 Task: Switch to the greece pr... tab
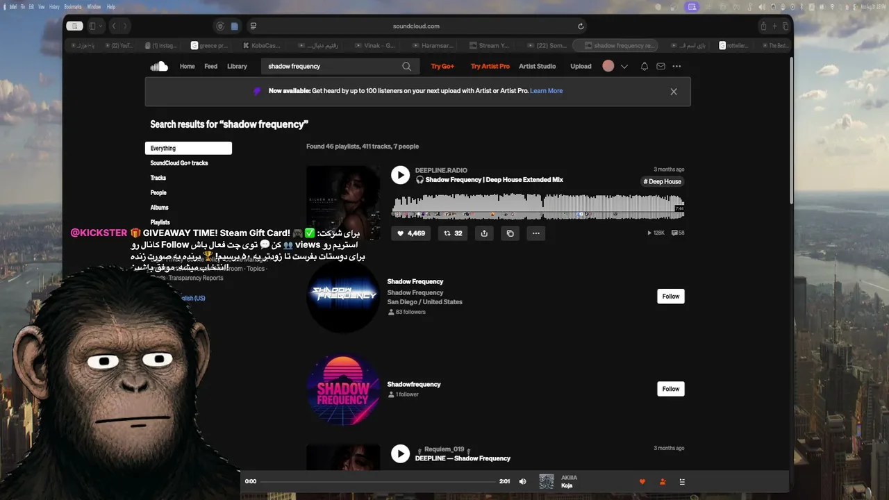tap(210, 46)
